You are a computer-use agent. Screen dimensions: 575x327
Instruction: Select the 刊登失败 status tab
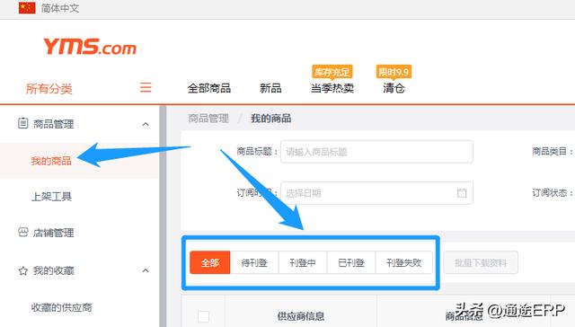click(403, 262)
